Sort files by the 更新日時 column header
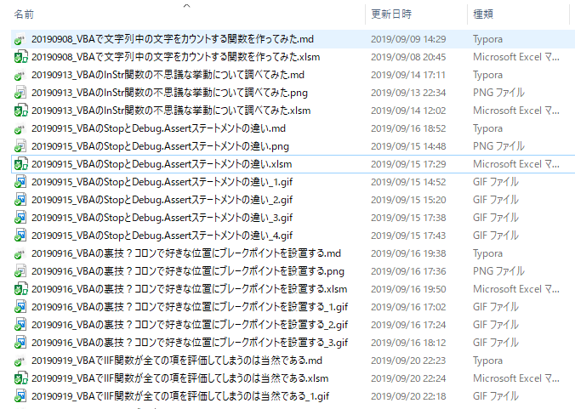The width and height of the screenshot is (575, 409). click(391, 14)
